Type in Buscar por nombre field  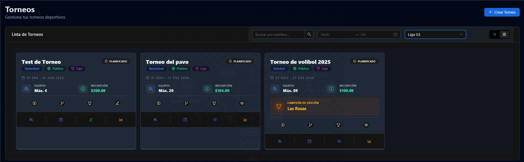[x=278, y=34]
